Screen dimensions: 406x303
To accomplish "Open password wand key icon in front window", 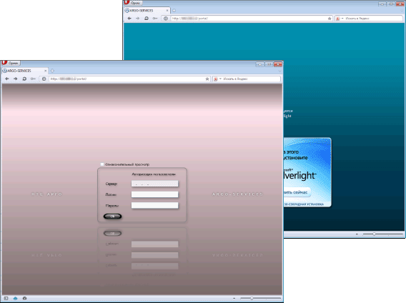I will 33,79.
